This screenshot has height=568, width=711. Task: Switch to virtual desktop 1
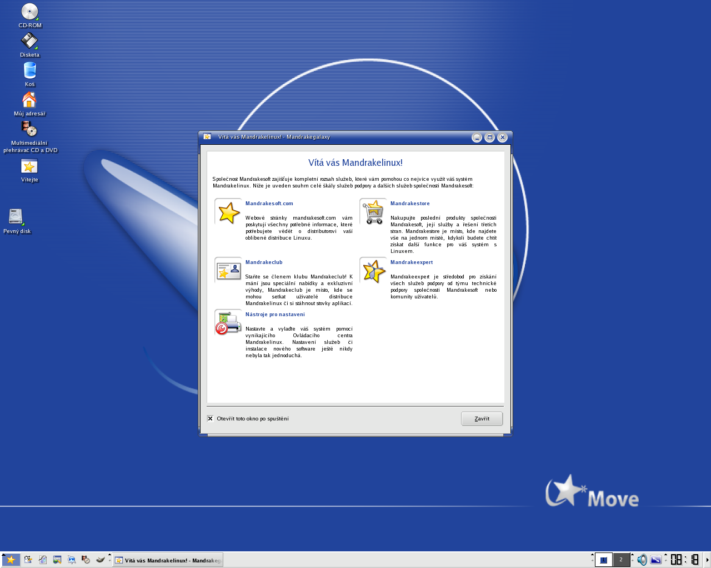coord(603,560)
